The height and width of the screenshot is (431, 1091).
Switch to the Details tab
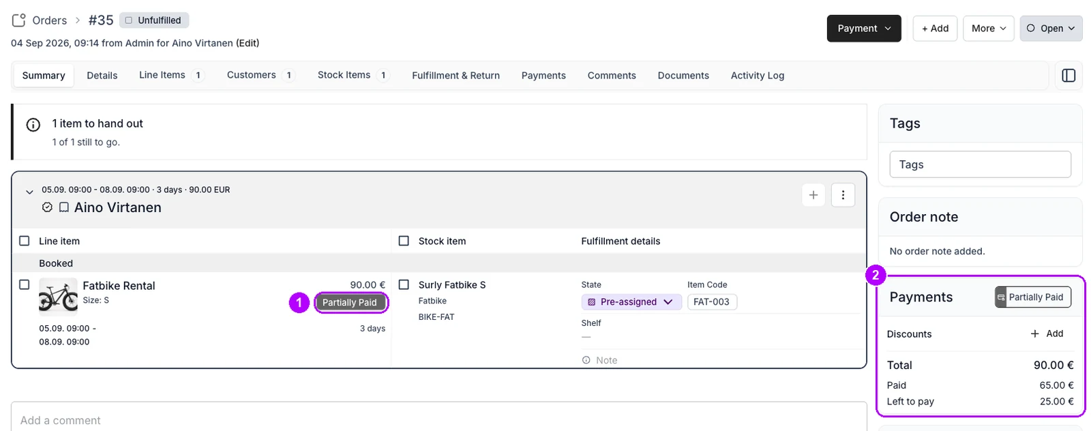click(x=102, y=76)
